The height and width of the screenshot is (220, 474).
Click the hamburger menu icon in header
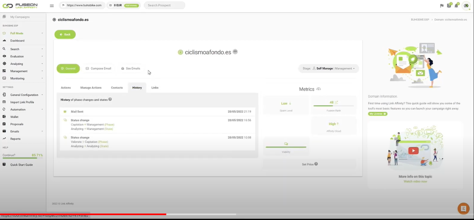coord(52,6)
